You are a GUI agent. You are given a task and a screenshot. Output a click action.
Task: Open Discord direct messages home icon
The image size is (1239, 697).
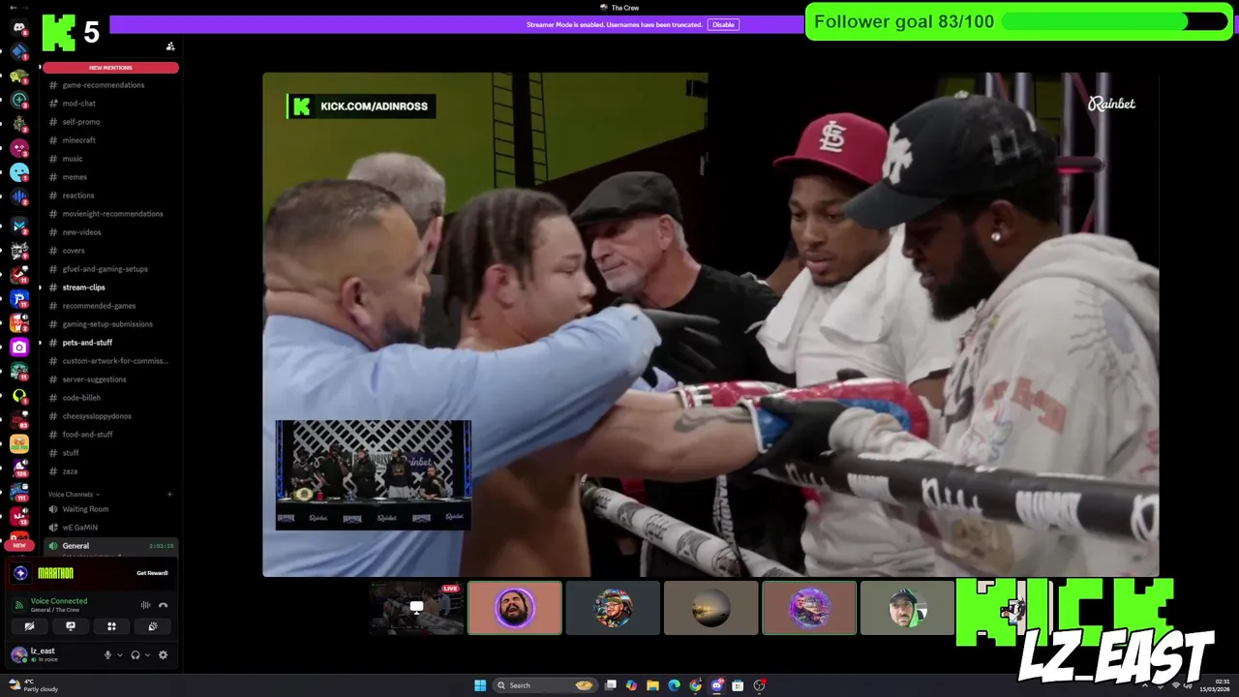click(x=19, y=27)
